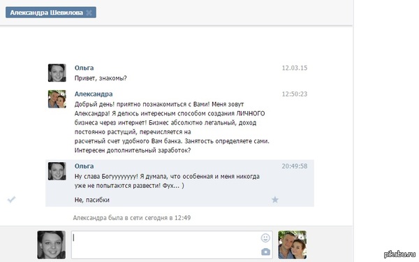Image resolution: width=419 pixels, height=262 pixels.
Task: Click the 20:49:58 timestamp
Action: coord(295,166)
